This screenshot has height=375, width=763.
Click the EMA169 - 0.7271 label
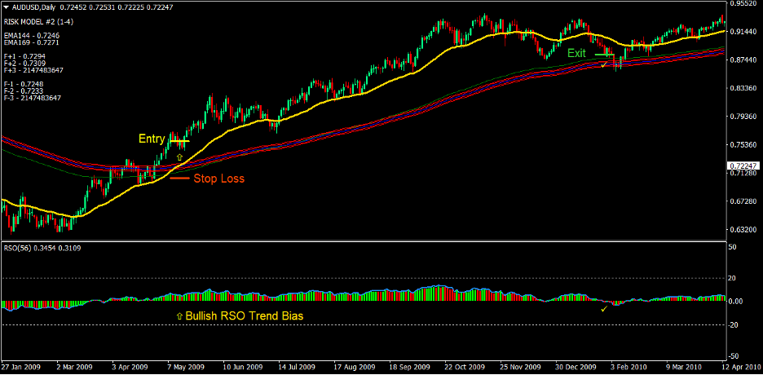[x=31, y=43]
